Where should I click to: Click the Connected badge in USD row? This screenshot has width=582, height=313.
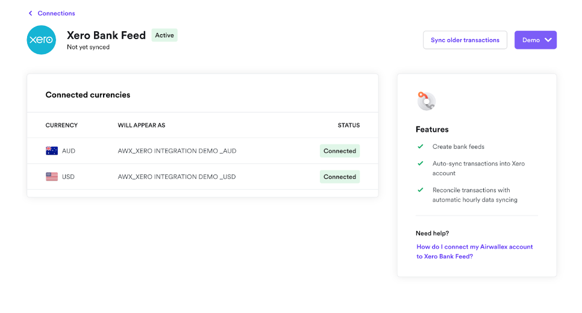[x=340, y=177]
